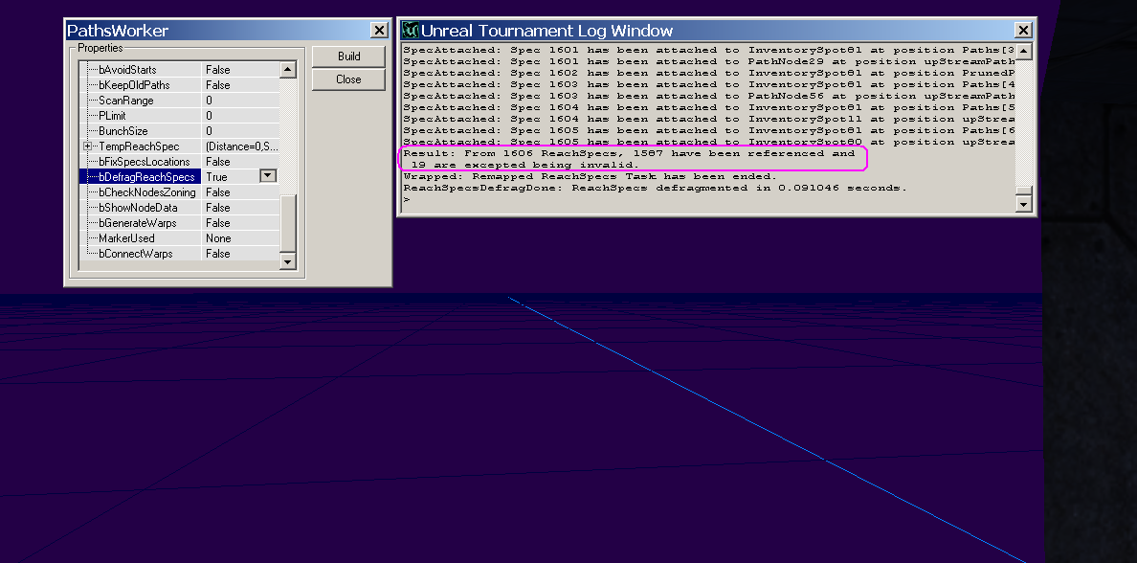The image size is (1137, 563).
Task: Select the bDefragReachSpecs property name
Action: click(146, 177)
